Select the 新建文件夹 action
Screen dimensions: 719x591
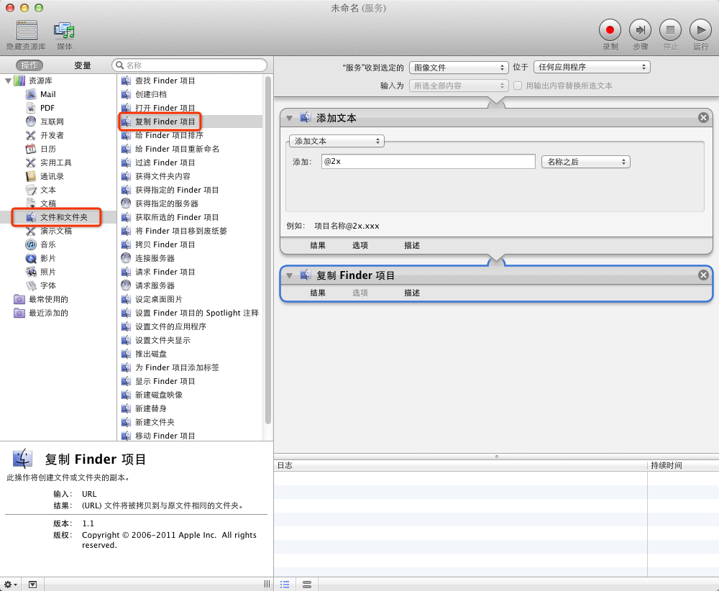point(155,422)
